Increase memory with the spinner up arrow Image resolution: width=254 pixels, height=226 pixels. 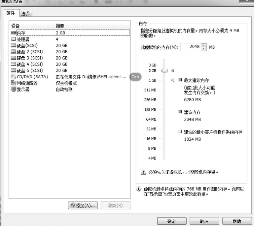(203, 45)
